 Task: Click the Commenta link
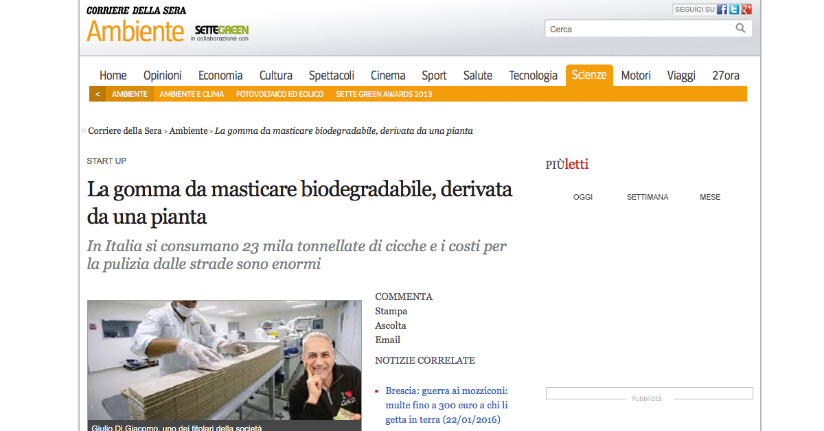pos(404,296)
